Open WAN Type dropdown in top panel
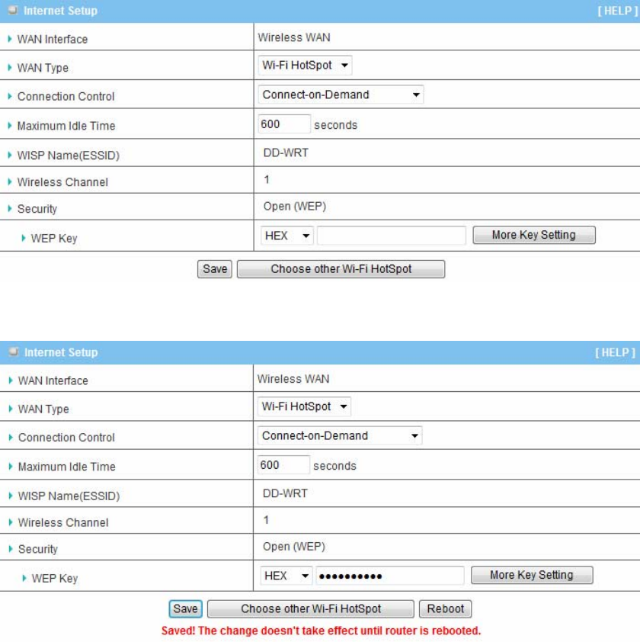This screenshot has height=642, width=640. (305, 65)
